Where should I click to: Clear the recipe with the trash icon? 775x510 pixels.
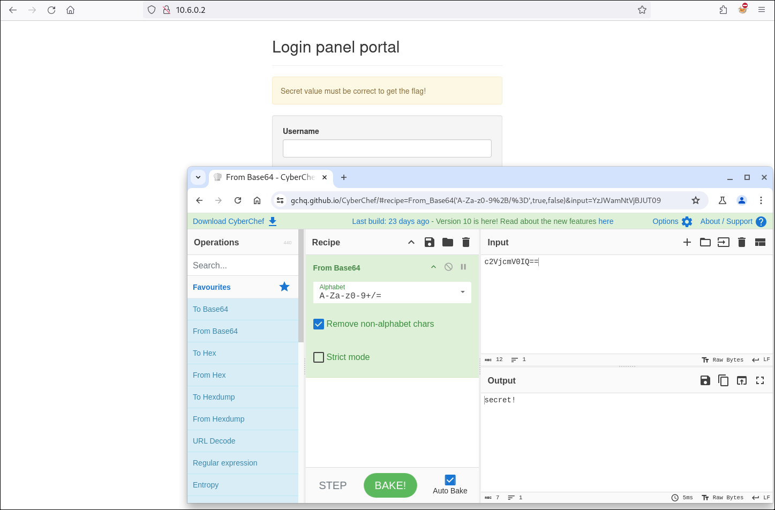click(x=466, y=242)
